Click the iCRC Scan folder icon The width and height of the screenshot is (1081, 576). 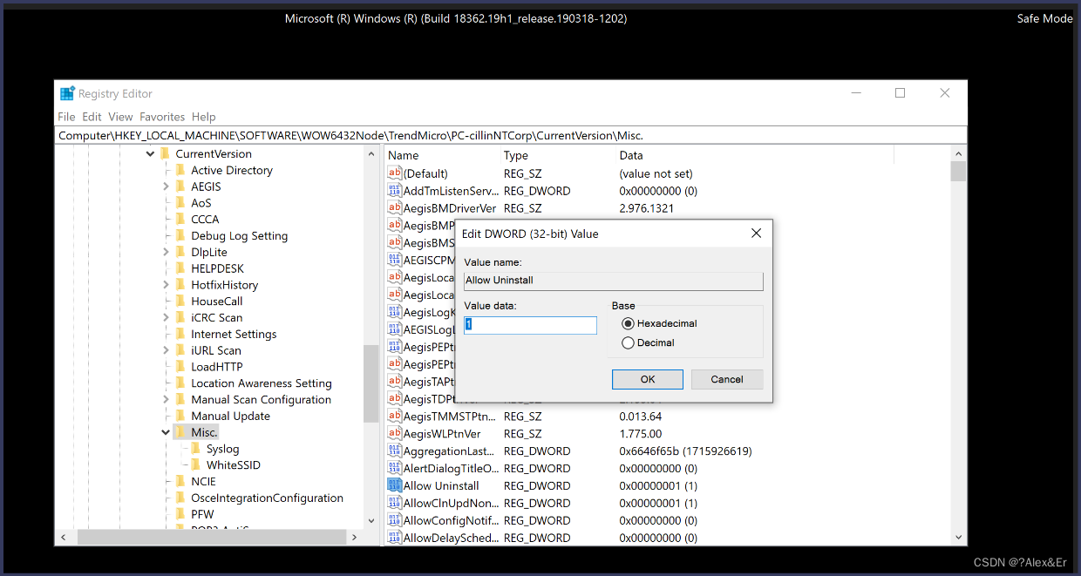coord(180,318)
